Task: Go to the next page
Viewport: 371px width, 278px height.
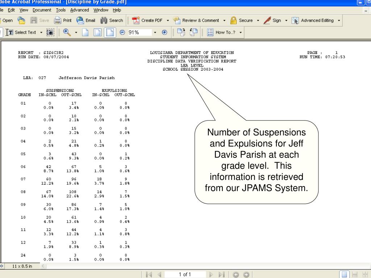Action: 211,274
